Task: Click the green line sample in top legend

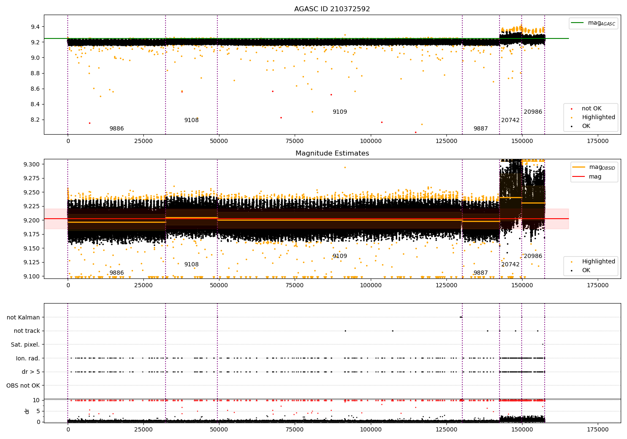Action: tap(578, 23)
